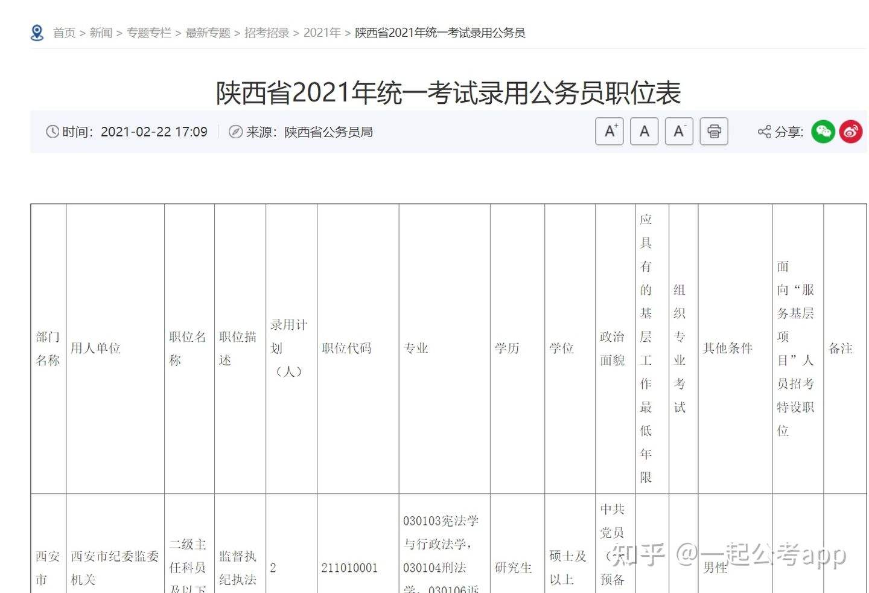Share to Weibo using red icon
869x593 pixels.
(851, 132)
